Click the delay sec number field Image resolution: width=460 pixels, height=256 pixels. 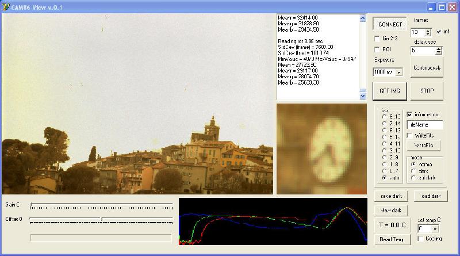(423, 51)
